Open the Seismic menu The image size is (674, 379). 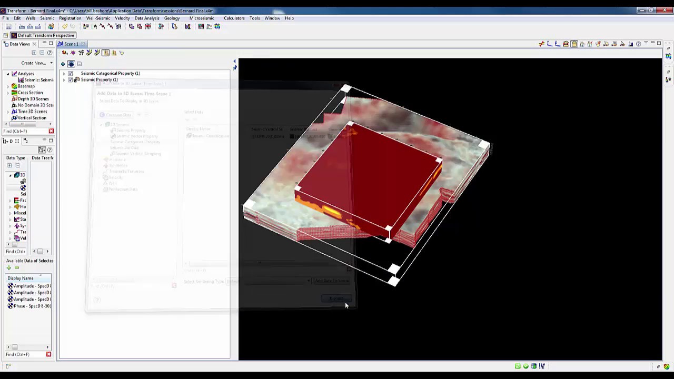pos(47,18)
